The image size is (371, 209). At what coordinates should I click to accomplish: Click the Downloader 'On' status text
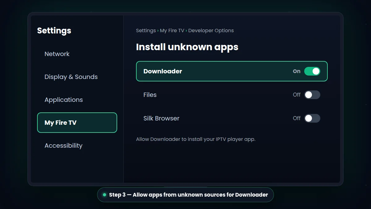[x=296, y=71]
